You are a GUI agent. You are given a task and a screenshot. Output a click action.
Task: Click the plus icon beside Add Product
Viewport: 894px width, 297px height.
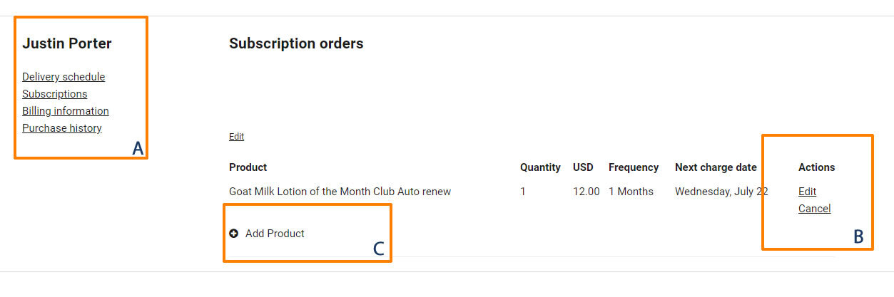(233, 234)
